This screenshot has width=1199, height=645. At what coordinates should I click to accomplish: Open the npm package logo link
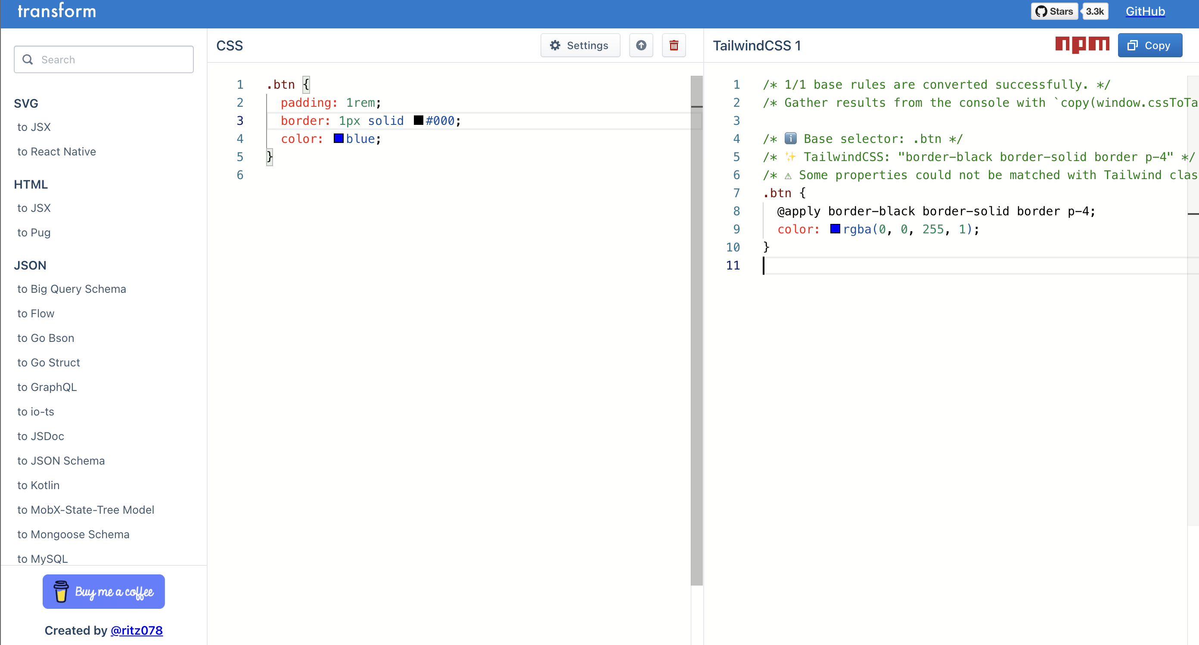point(1082,45)
